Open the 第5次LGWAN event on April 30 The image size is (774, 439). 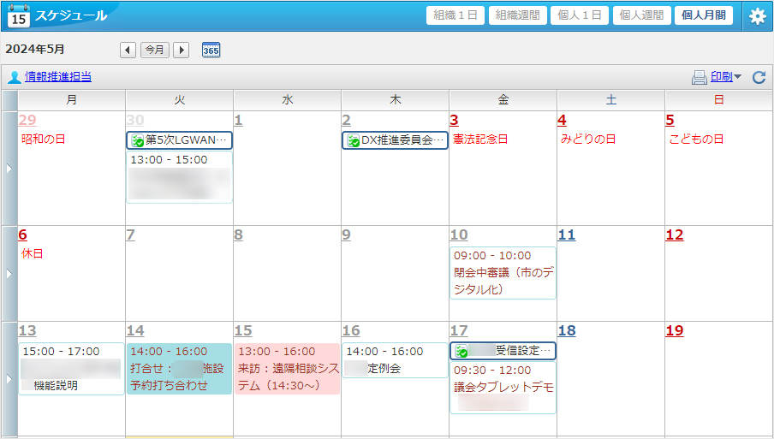pos(180,140)
